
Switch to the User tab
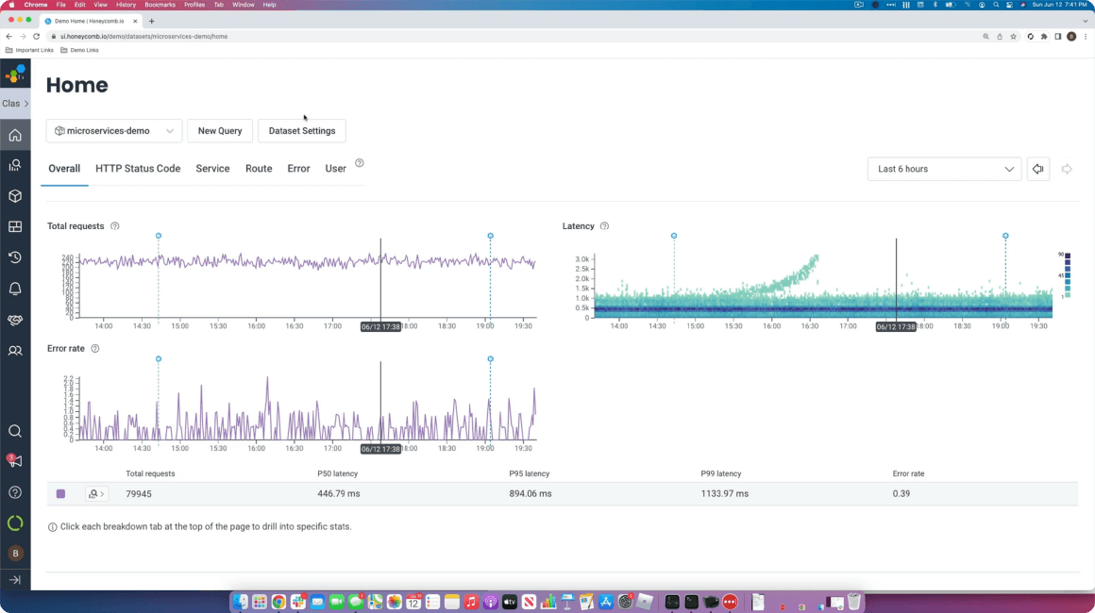point(335,169)
